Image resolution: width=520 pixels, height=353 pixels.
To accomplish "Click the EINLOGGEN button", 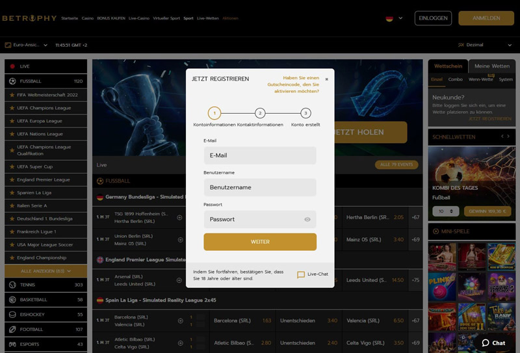I will (x=433, y=18).
